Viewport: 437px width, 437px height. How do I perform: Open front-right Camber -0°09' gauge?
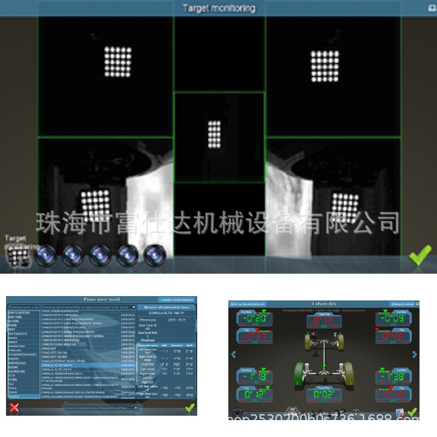click(x=393, y=318)
